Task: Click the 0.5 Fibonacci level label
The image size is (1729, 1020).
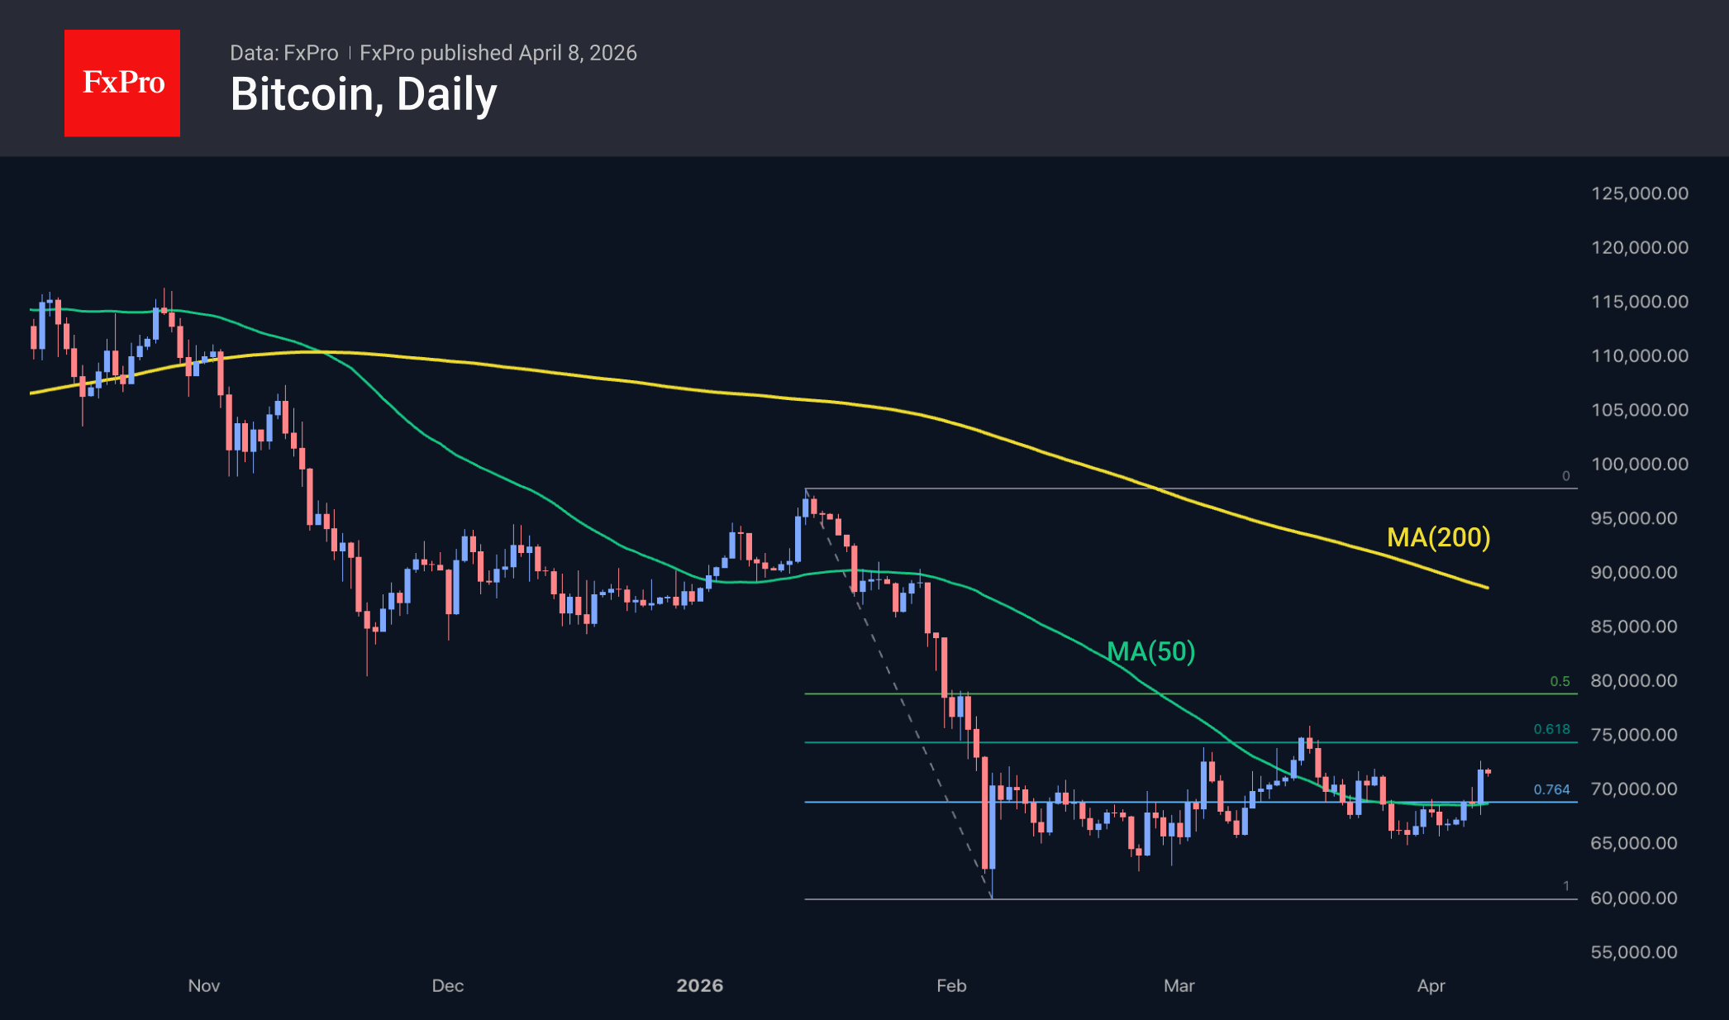Action: (1560, 681)
